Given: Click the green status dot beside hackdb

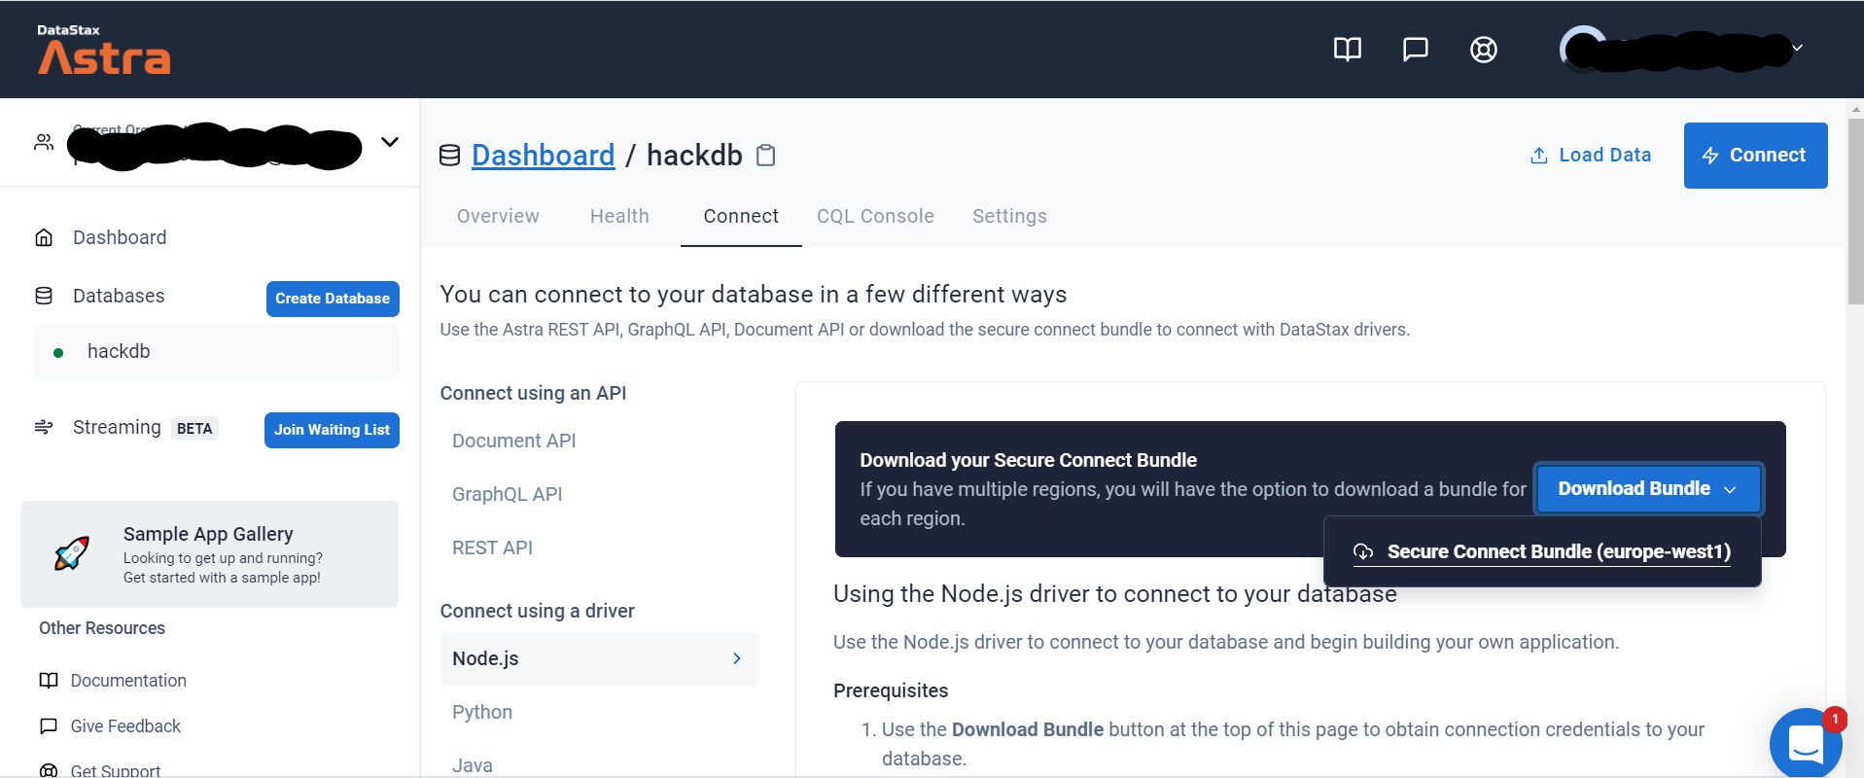Looking at the screenshot, I should point(58,353).
